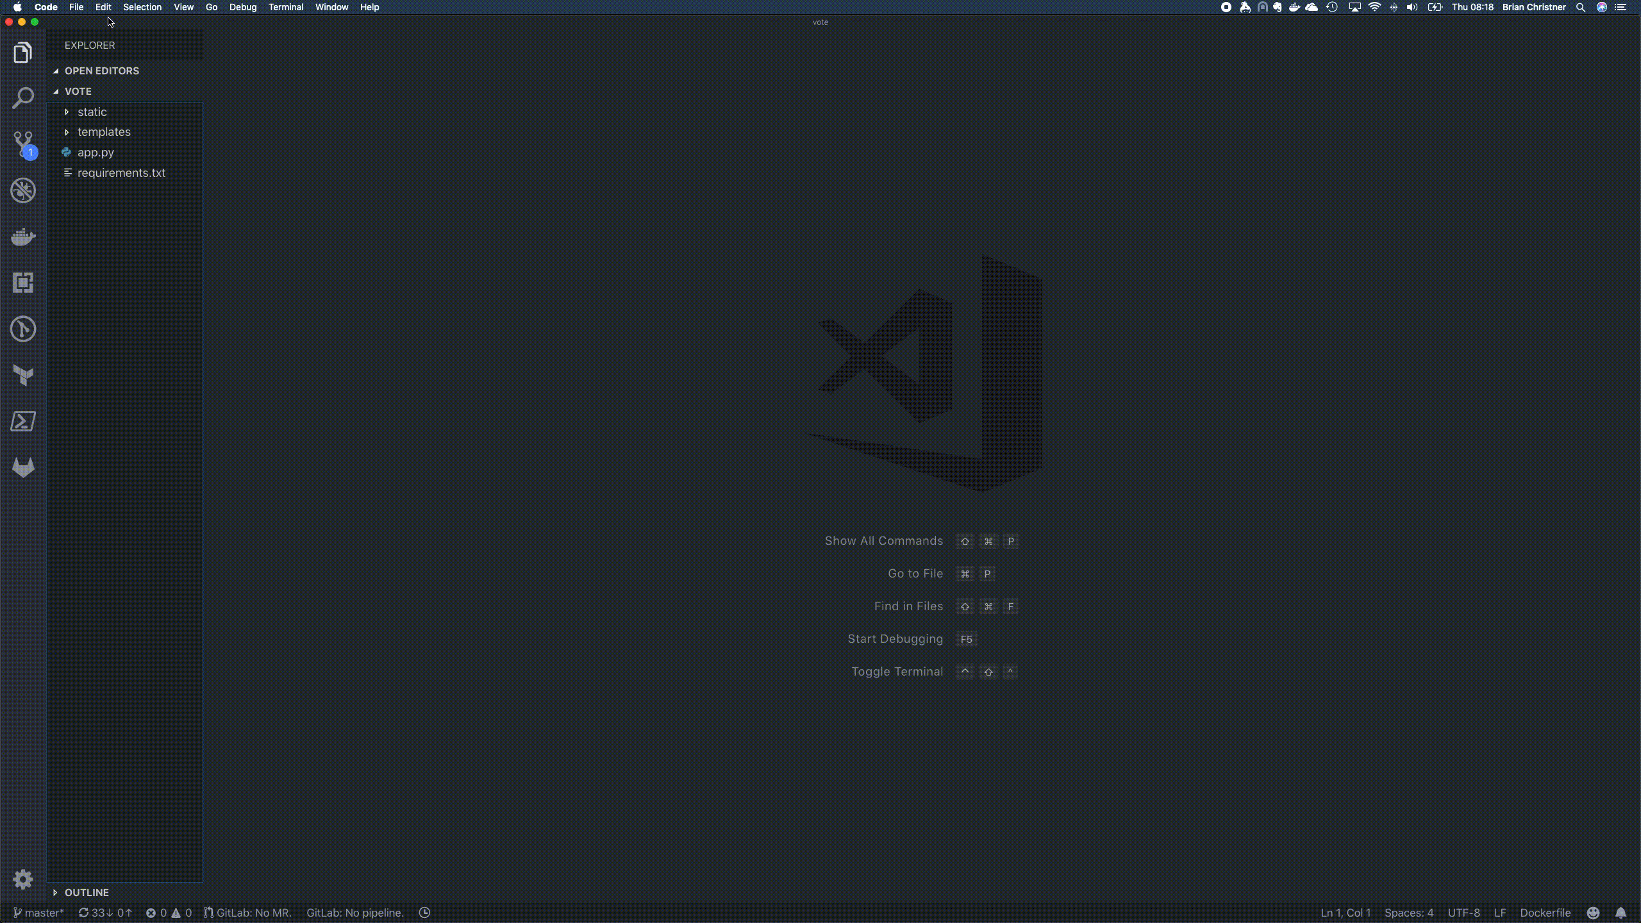Open the Docker explorer icon
The image size is (1641, 923).
coord(23,237)
